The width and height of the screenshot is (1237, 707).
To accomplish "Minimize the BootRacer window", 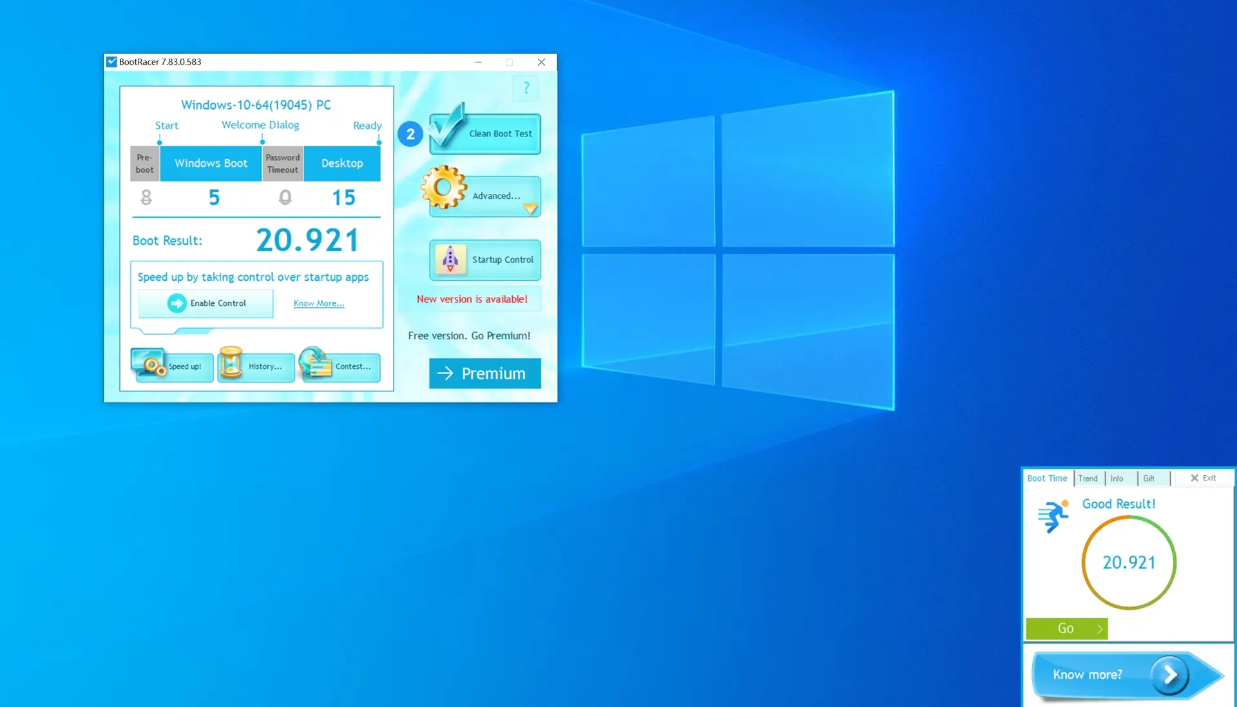I will click(x=478, y=62).
